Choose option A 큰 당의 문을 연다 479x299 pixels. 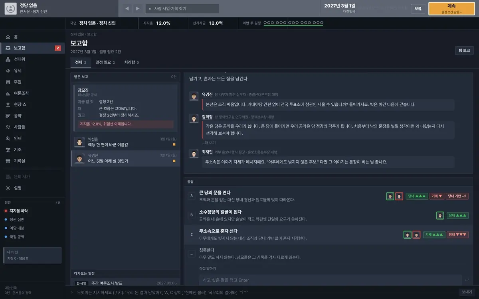[328, 196]
